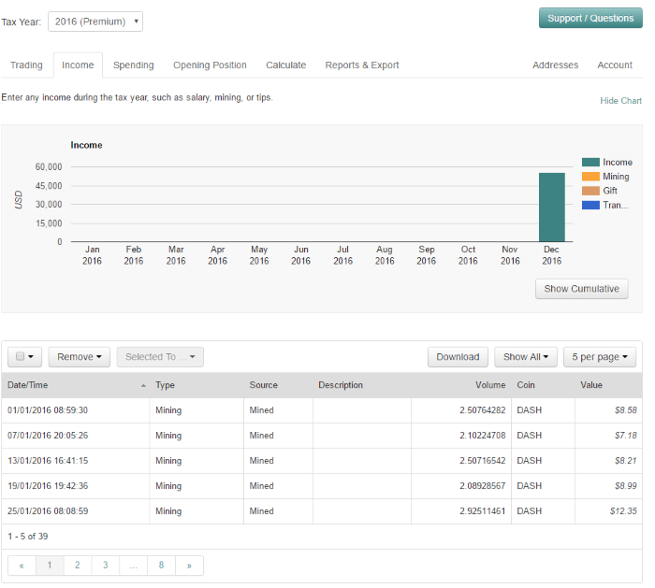Select the Income tab
This screenshot has height=588, width=655.
point(78,65)
